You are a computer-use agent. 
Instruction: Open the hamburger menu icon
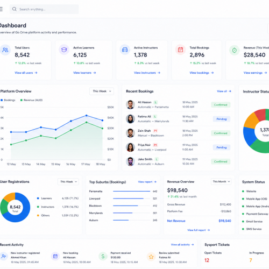click(x=1, y=9)
